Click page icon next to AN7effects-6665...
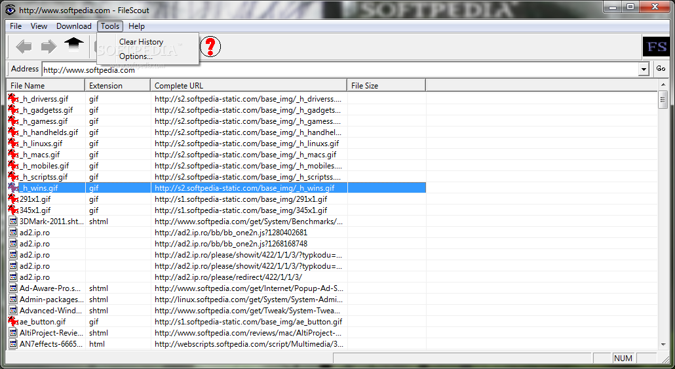675x369 pixels. [x=13, y=344]
